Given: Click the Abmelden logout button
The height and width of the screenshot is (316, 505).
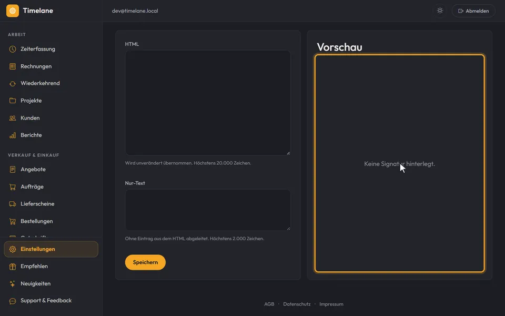Looking at the screenshot, I should coord(473,11).
